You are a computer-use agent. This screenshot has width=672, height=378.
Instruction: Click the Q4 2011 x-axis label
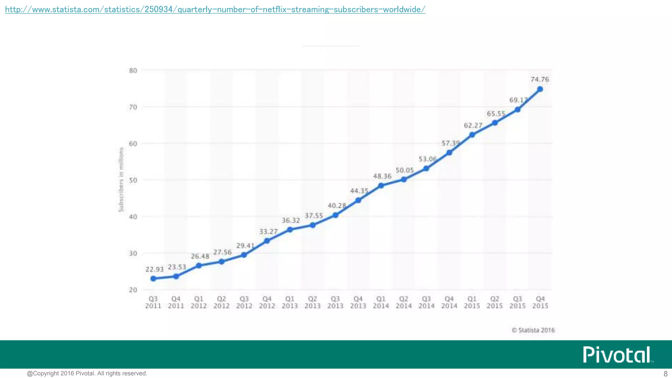176,302
